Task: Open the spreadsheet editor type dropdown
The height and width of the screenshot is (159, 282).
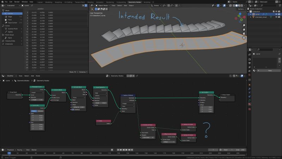Action: 3,6
